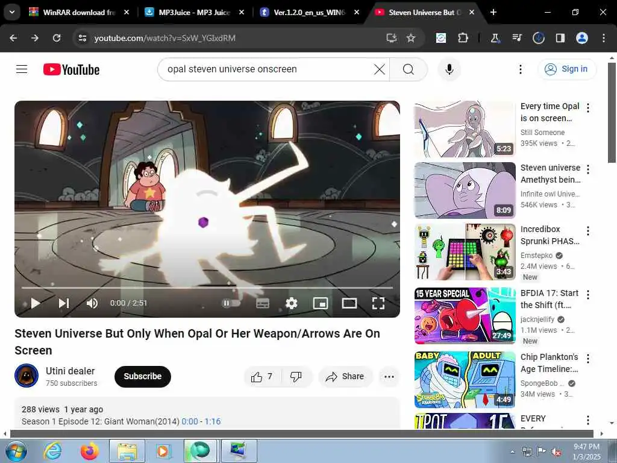617x463 pixels.
Task: Open menu for Incredibox Sprunki video
Action: [588, 231]
